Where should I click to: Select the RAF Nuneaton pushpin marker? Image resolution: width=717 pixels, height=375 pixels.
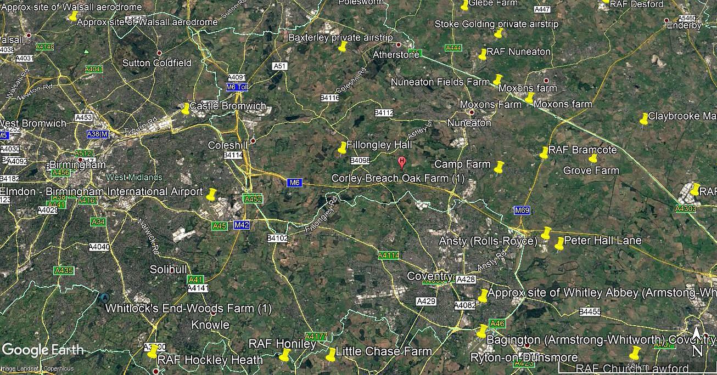tap(483, 54)
